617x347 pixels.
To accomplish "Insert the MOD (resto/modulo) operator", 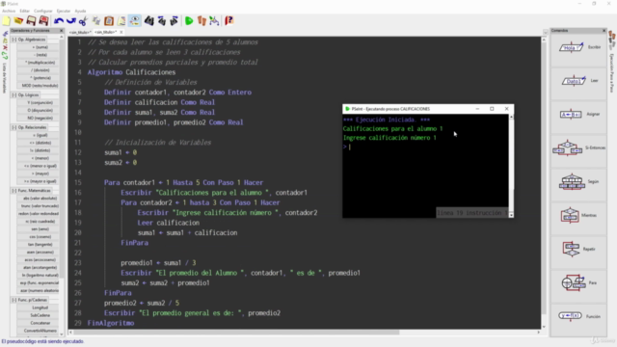I will pyautogui.click(x=38, y=86).
